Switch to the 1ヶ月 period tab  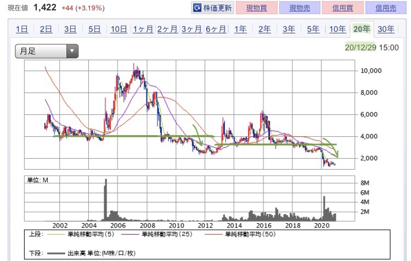[143, 29]
